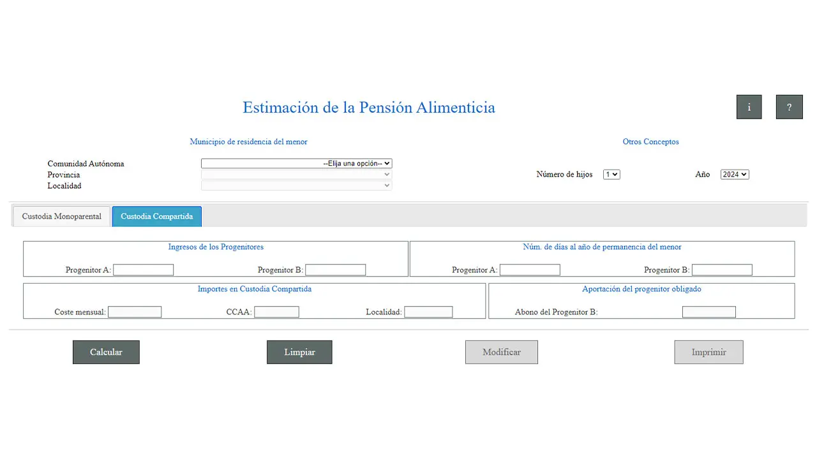This screenshot has height=459, width=817.
Task: Click the Abono del Progenitor B field
Action: tap(708, 311)
